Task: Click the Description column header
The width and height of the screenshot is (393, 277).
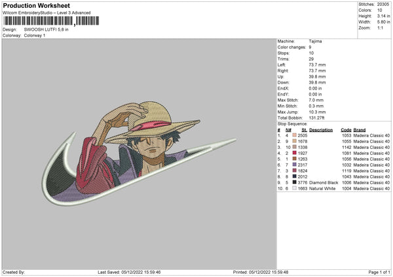Action: 321,130
